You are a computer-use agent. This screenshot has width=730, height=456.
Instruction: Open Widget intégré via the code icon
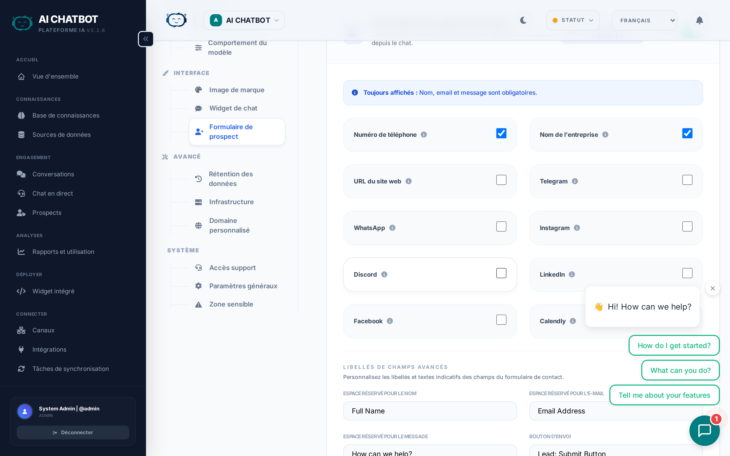click(x=21, y=291)
